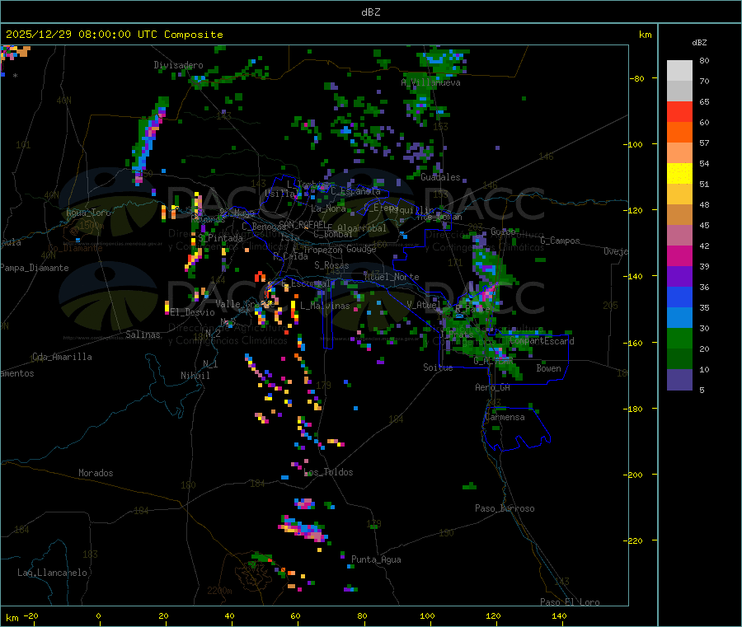742x627 pixels.
Task: Select the white 80 dBZ color swatch
Action: pos(679,71)
